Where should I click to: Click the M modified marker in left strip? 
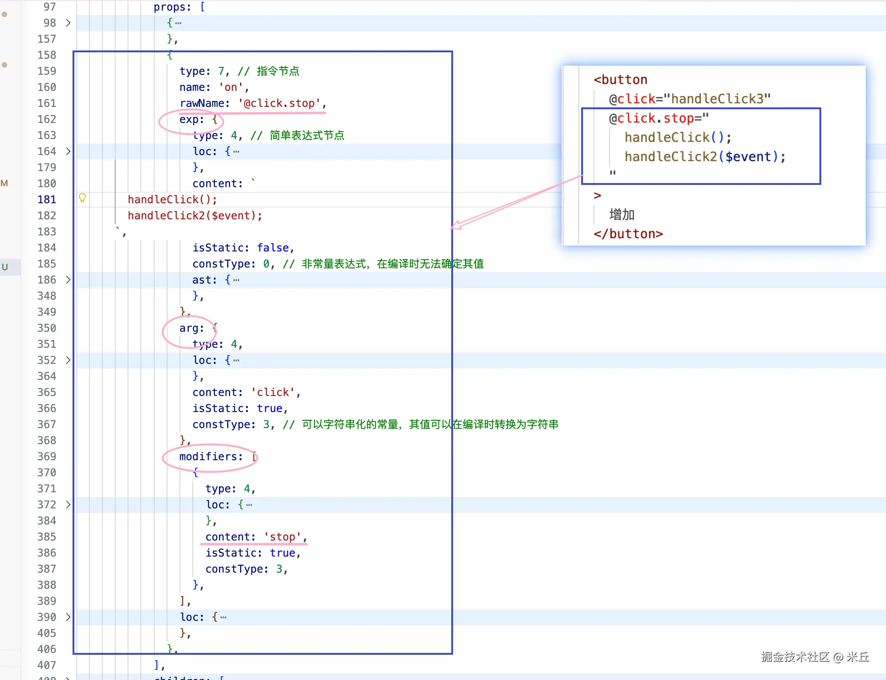(5, 184)
